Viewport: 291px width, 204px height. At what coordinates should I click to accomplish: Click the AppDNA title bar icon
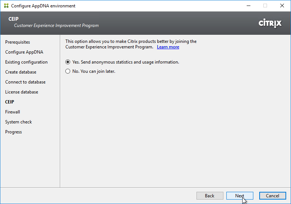pos(6,6)
